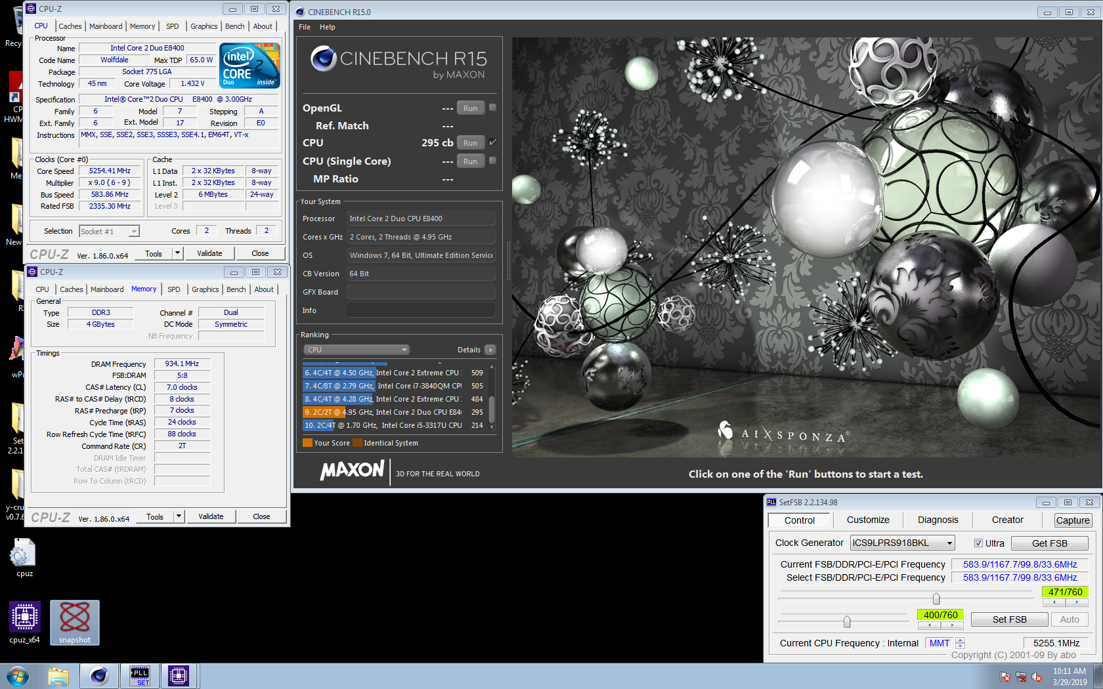Image resolution: width=1103 pixels, height=689 pixels.
Task: Switch to Cinebench in the taskbar
Action: coord(99,676)
